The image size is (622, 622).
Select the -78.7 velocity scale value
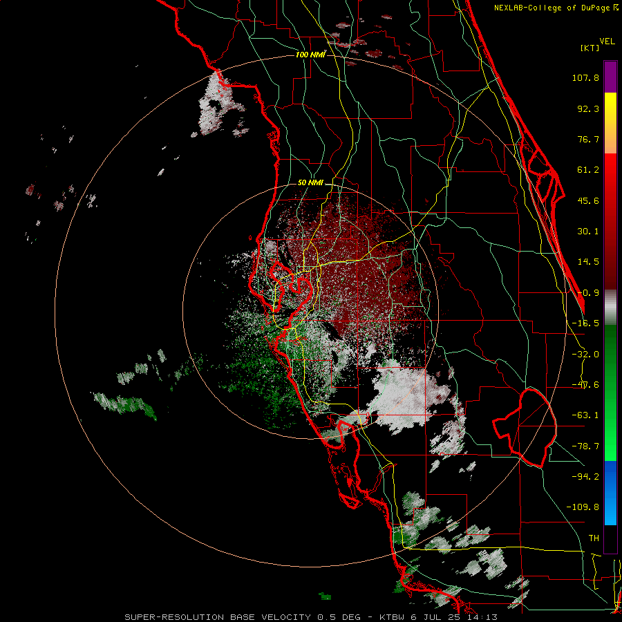[585, 446]
